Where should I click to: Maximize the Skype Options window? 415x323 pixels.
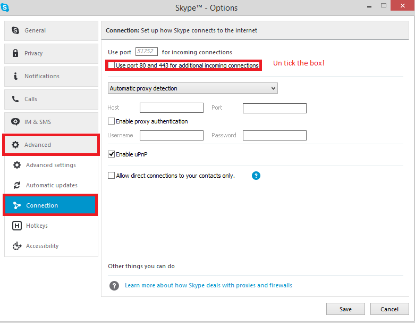click(x=384, y=6)
